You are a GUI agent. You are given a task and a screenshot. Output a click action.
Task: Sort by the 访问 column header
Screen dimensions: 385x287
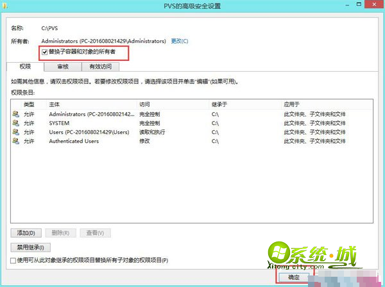(144, 104)
